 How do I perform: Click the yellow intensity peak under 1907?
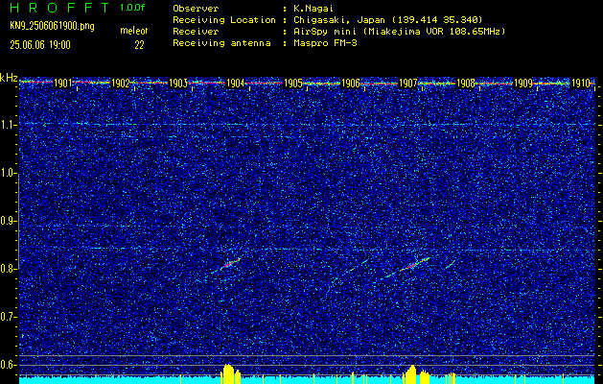[x=410, y=374]
